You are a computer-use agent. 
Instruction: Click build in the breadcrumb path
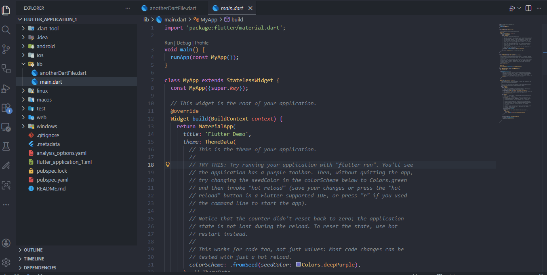click(x=237, y=19)
